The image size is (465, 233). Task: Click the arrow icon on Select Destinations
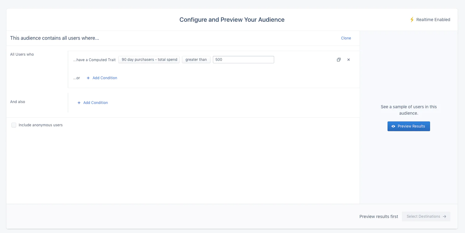[444, 216]
